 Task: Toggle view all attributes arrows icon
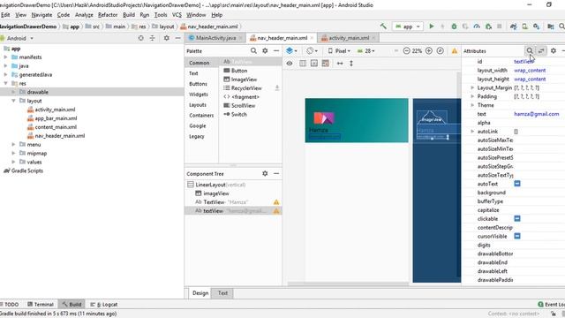coord(541,51)
